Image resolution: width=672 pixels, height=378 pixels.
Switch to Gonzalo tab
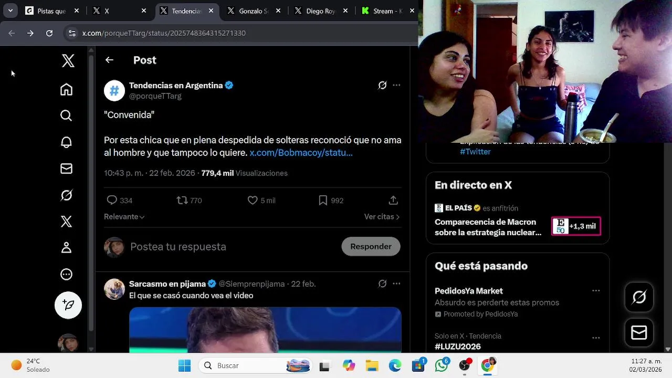254,11
